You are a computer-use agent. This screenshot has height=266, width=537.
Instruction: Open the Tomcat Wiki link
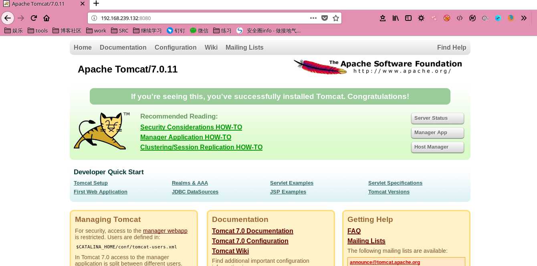point(230,251)
